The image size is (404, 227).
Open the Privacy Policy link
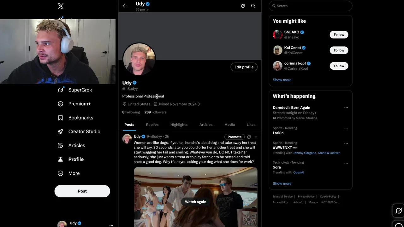tap(306, 197)
